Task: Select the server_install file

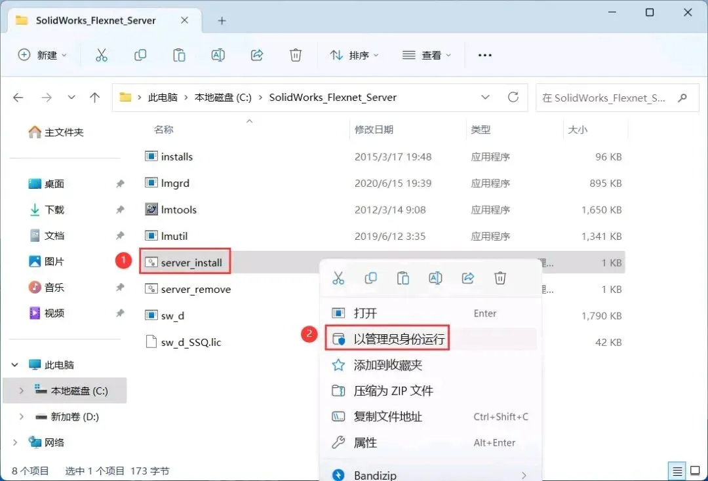Action: [x=184, y=263]
